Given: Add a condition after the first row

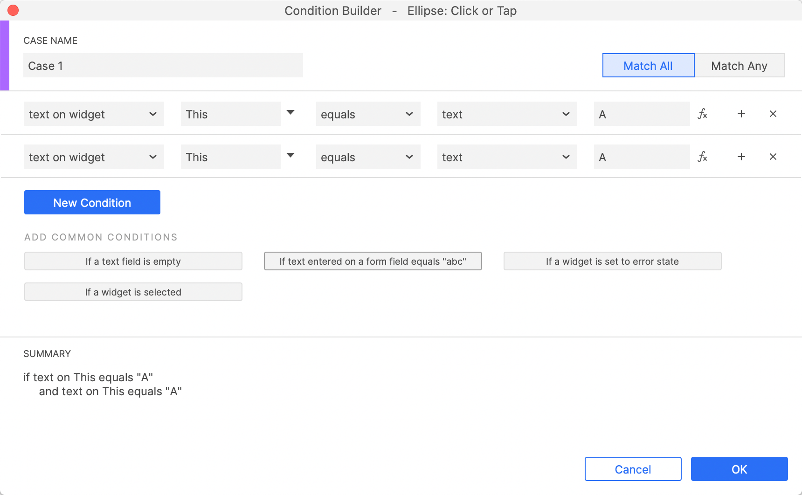Looking at the screenshot, I should coord(741,114).
